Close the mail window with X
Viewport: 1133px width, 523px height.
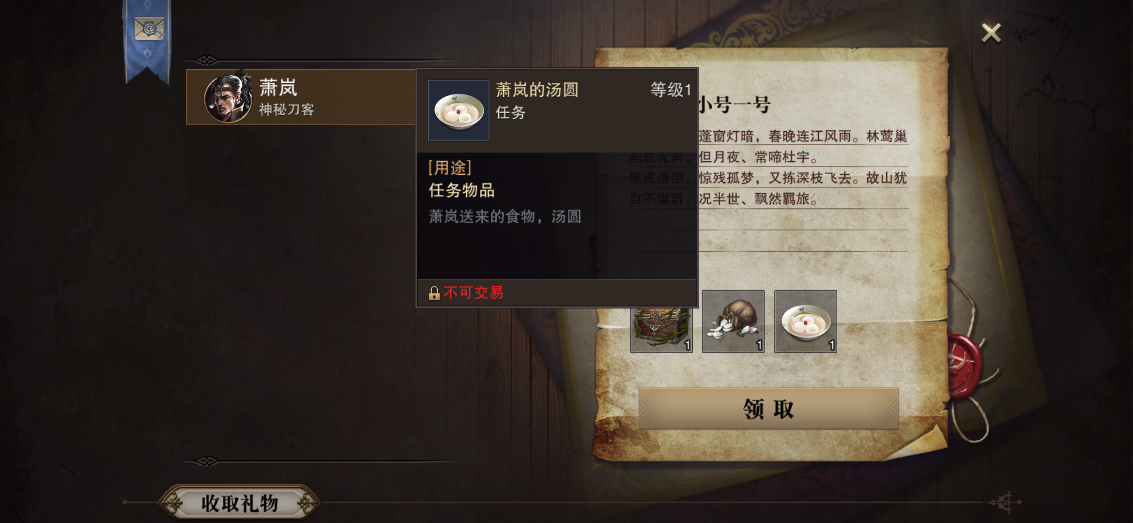pyautogui.click(x=991, y=33)
